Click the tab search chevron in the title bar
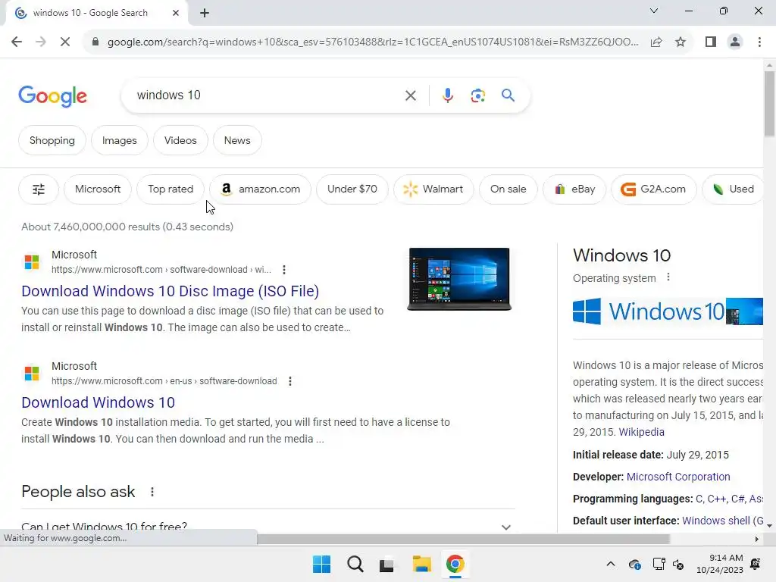Viewport: 776px width, 582px height. pos(654,11)
